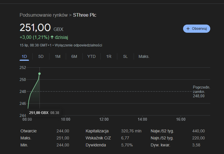Show the 1R (one year) chart
Image resolution: width=224 pixels, height=154 pixels.
pos(109,56)
